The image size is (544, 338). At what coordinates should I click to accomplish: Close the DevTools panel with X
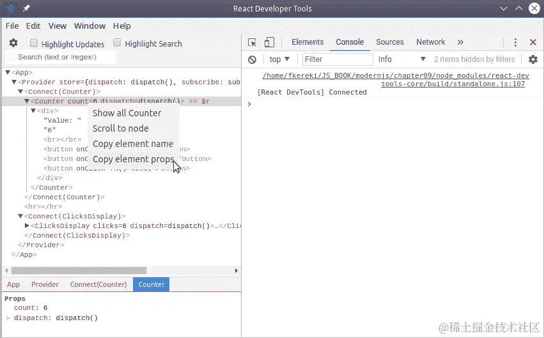pyautogui.click(x=533, y=42)
